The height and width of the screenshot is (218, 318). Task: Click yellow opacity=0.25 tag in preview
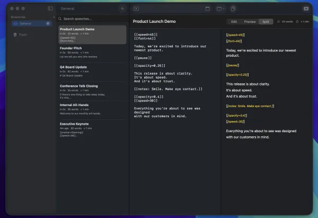(237, 75)
